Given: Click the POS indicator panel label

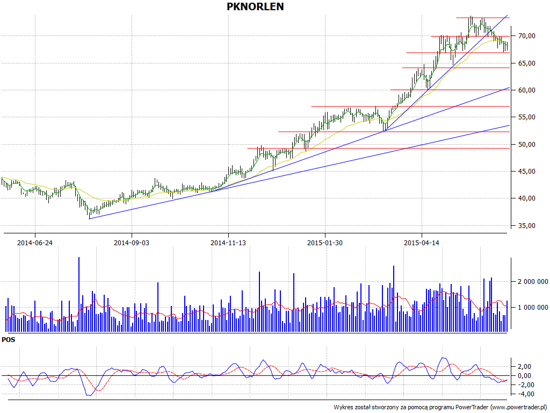Looking at the screenshot, I should coord(9,340).
